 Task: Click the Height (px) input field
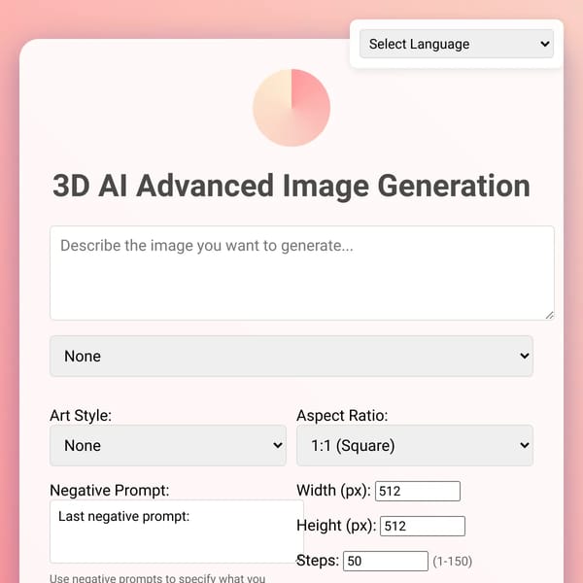(423, 526)
